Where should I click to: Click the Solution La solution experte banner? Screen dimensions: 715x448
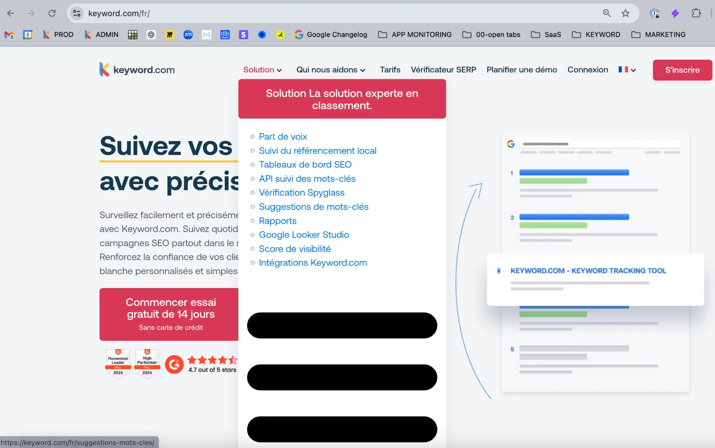coord(342,99)
